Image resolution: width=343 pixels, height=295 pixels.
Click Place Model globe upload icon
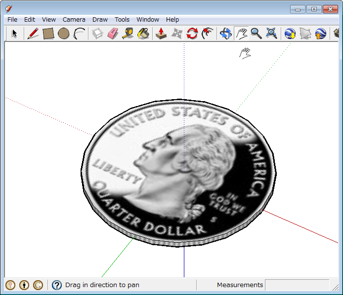point(320,34)
